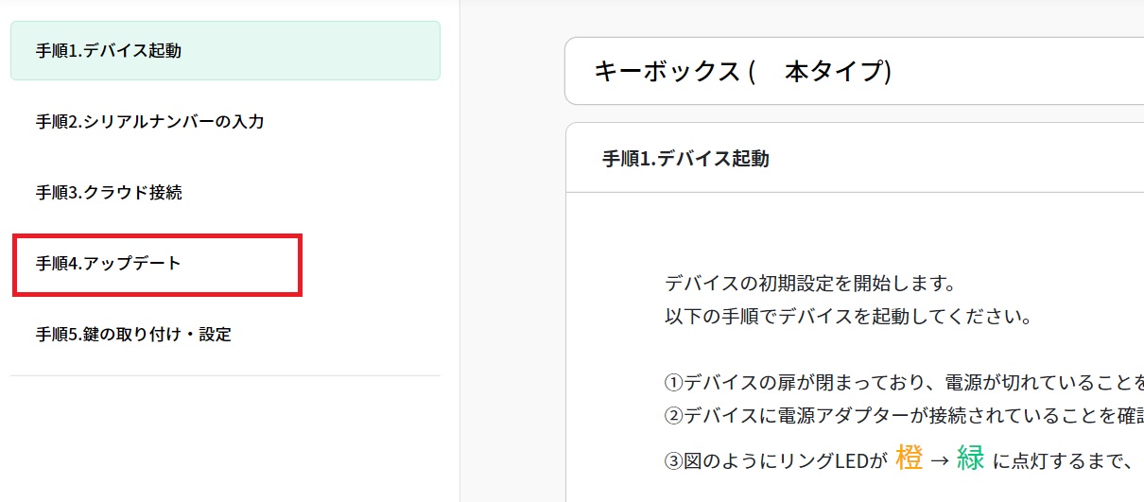Click 本タイプ) text in the title card
This screenshot has width=1144, height=502.
coord(839,71)
